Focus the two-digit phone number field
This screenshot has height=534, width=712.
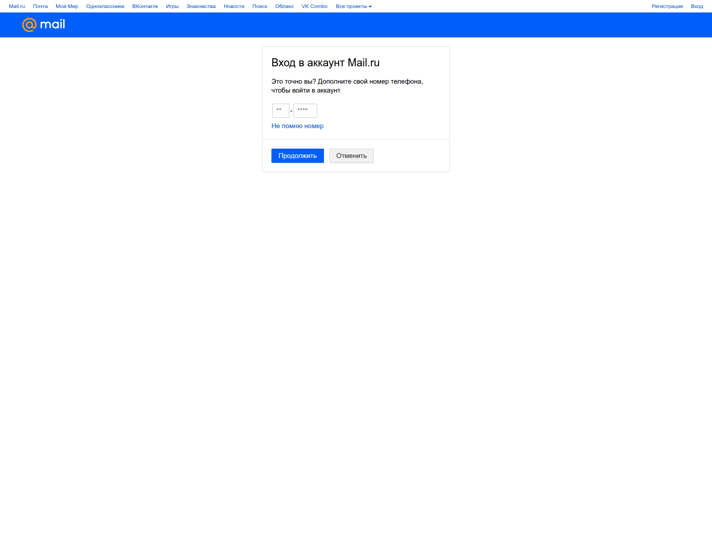coord(281,111)
